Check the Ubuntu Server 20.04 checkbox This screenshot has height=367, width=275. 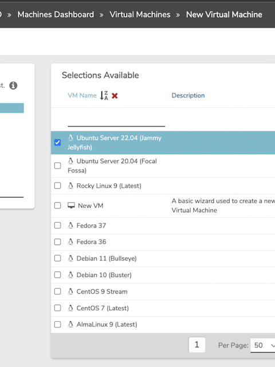[57, 165]
